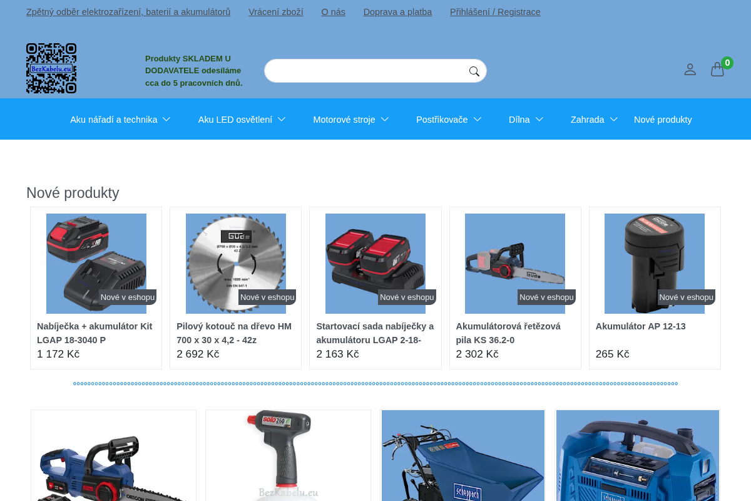Open Zpětný odběr elektrozařízení link
751x501 pixels.
(x=128, y=12)
